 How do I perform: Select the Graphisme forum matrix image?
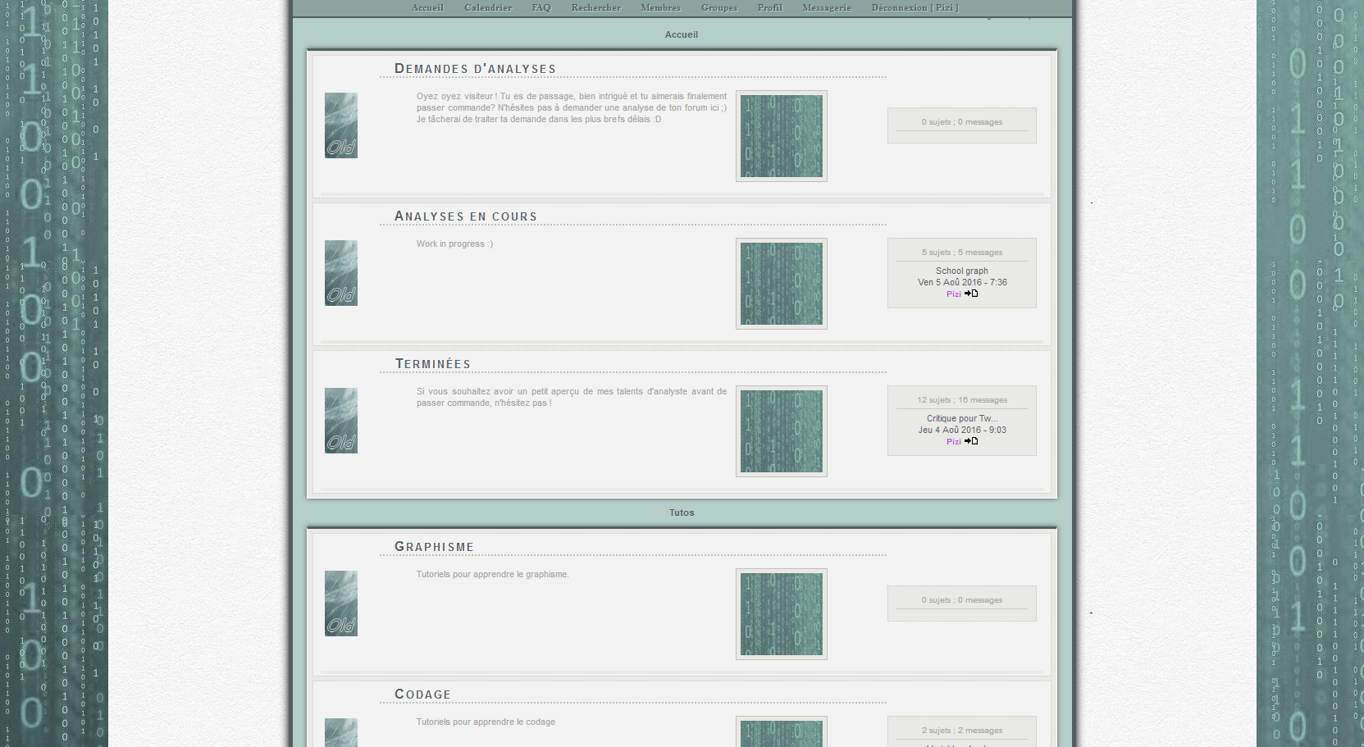coord(781,614)
